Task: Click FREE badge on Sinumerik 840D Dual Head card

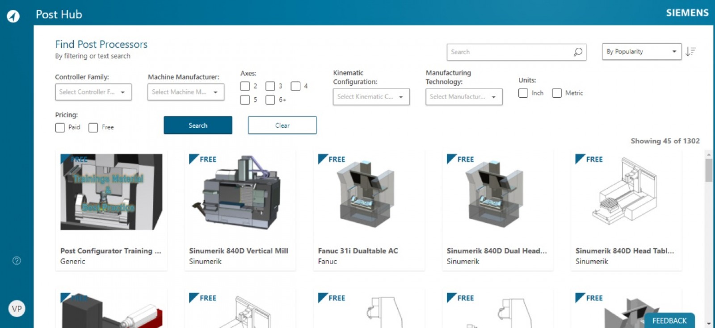Action: click(x=460, y=159)
